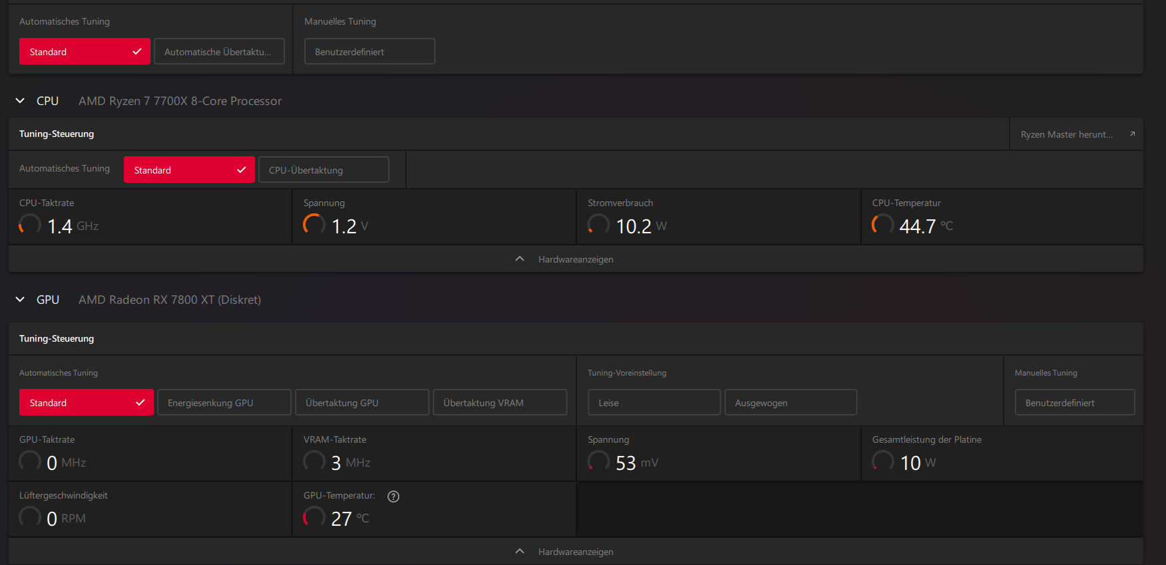Enable CPU-Übertaktung option
The image size is (1166, 565).
pyautogui.click(x=323, y=169)
